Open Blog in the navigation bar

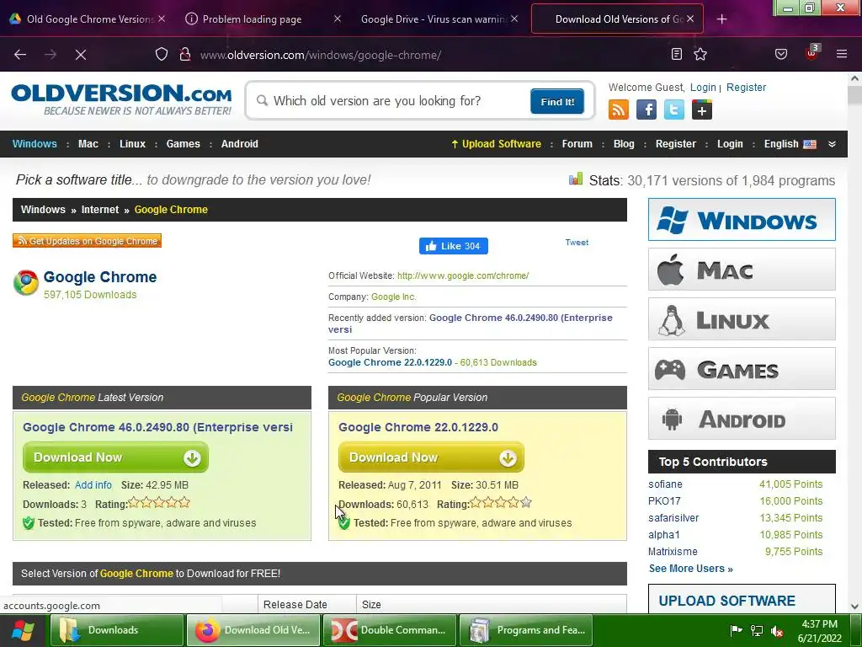coord(624,144)
